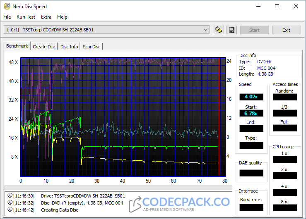
Task: Click the Full access time field
Action: (285, 128)
